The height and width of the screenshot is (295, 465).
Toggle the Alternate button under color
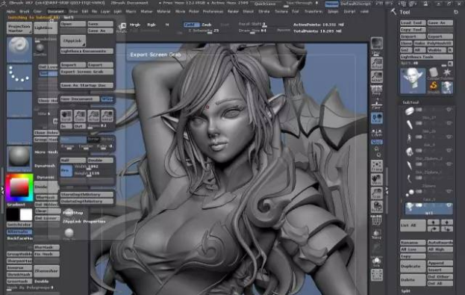pos(19,232)
